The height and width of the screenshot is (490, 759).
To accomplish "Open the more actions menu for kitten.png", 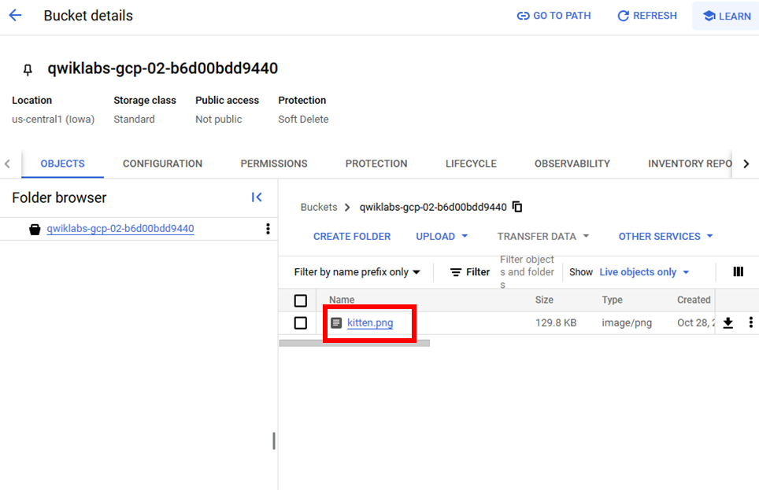I will (x=751, y=322).
